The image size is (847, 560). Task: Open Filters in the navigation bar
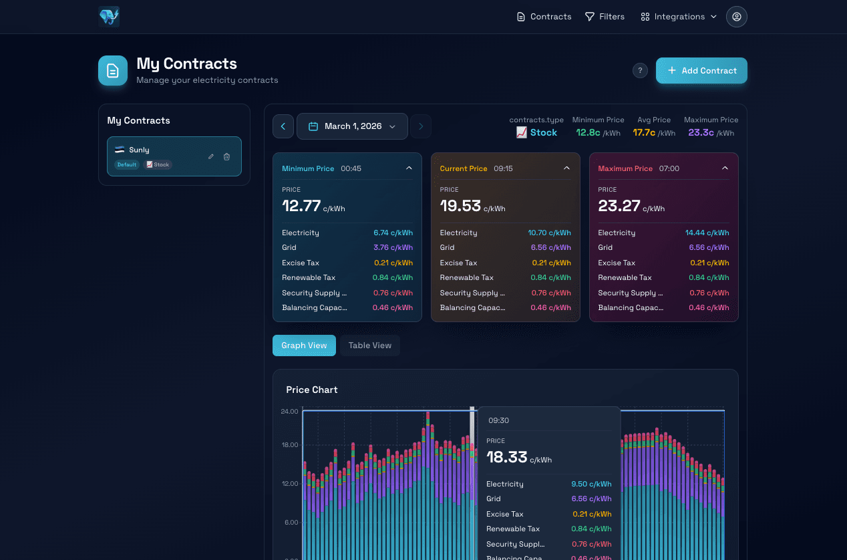pyautogui.click(x=605, y=17)
